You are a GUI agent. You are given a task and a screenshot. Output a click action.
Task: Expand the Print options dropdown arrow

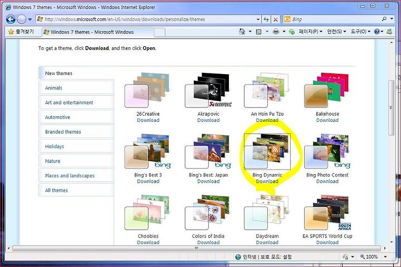click(284, 31)
